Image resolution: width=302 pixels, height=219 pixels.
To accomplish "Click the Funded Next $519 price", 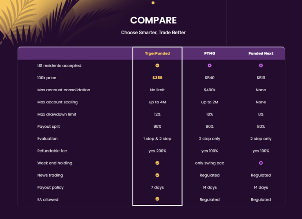I will coord(261,78).
